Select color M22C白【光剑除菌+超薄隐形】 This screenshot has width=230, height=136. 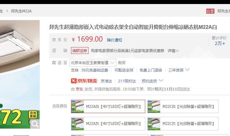coord(183,106)
